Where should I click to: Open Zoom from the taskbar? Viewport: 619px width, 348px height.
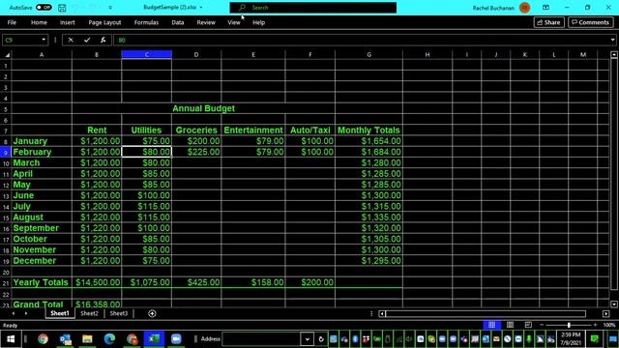coord(176,339)
